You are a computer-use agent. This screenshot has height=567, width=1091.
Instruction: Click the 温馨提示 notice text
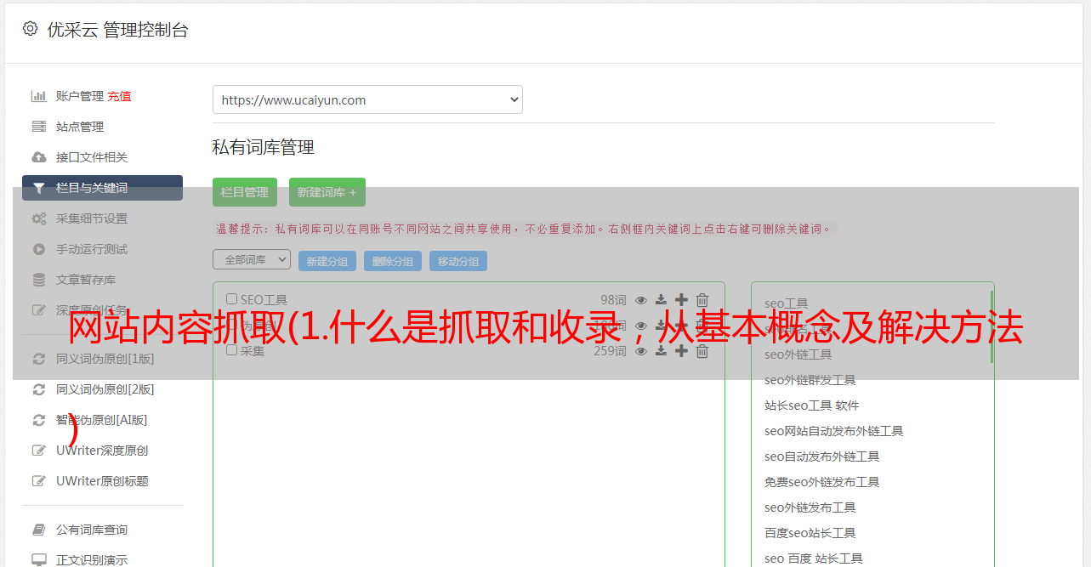pos(526,229)
